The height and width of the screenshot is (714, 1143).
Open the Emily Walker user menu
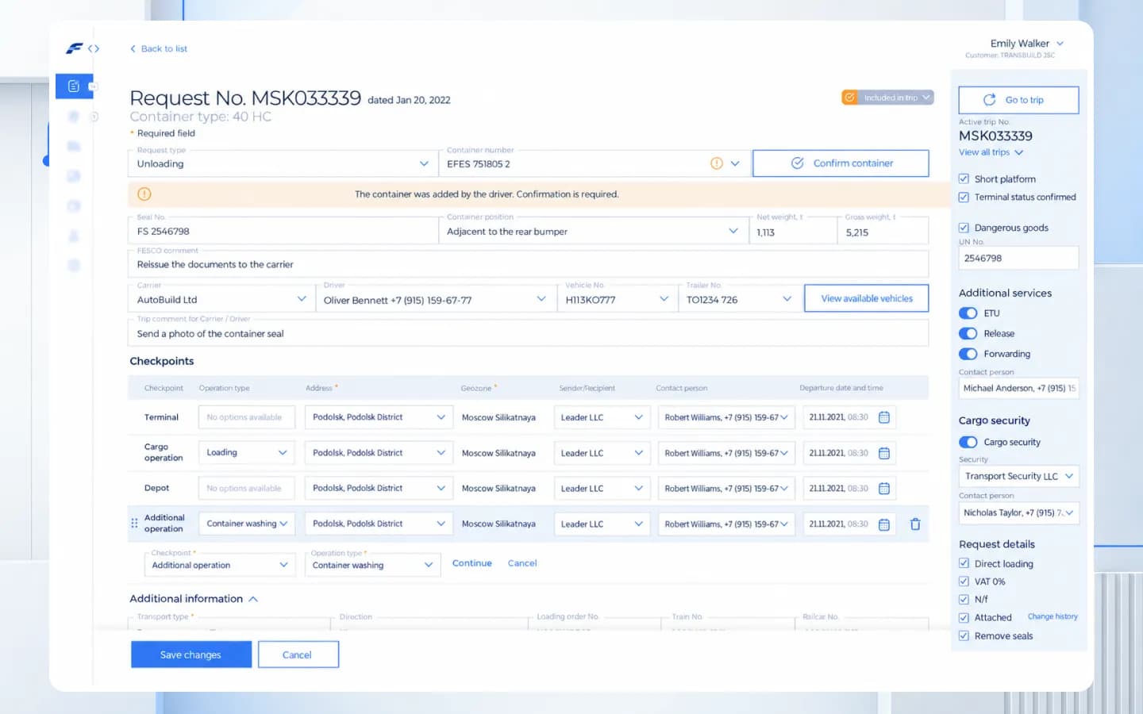click(x=1026, y=44)
